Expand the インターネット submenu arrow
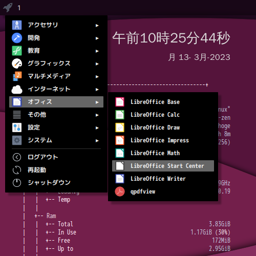 pyautogui.click(x=97, y=90)
